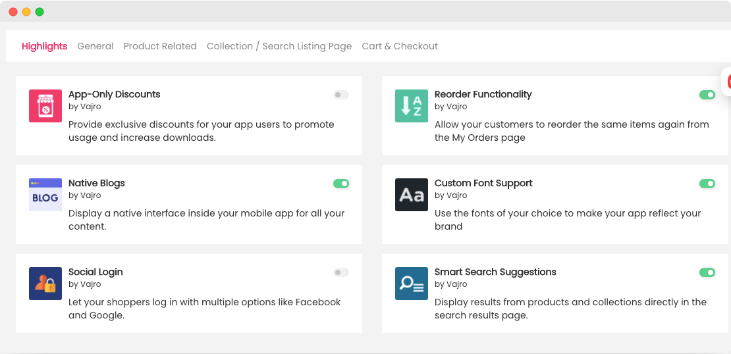The image size is (731, 354).
Task: Click the Social Login padlock icon
Action: [x=45, y=284]
